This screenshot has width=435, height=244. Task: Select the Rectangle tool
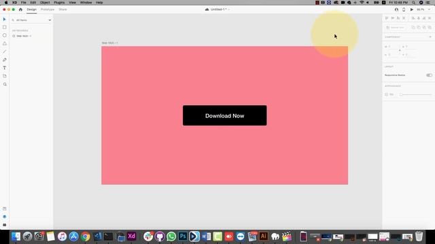[5, 27]
